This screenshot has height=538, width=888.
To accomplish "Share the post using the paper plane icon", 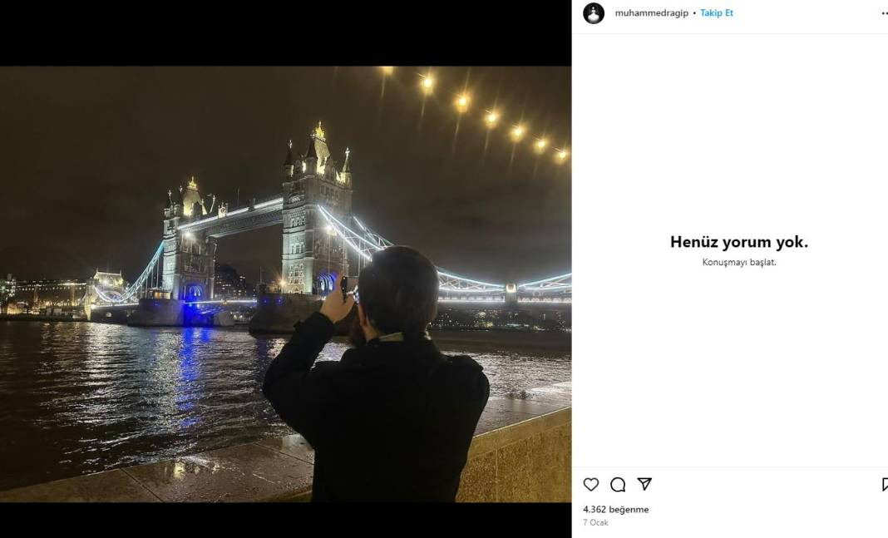I will tap(644, 484).
